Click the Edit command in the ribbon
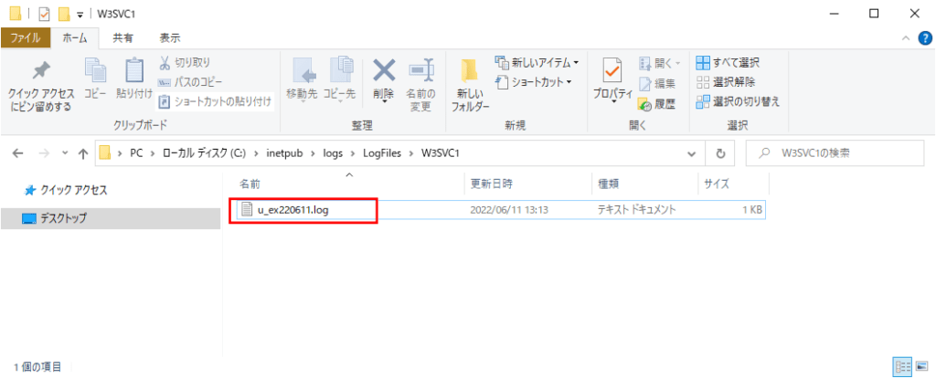Viewport: 936px width, 378px height. 657,83
